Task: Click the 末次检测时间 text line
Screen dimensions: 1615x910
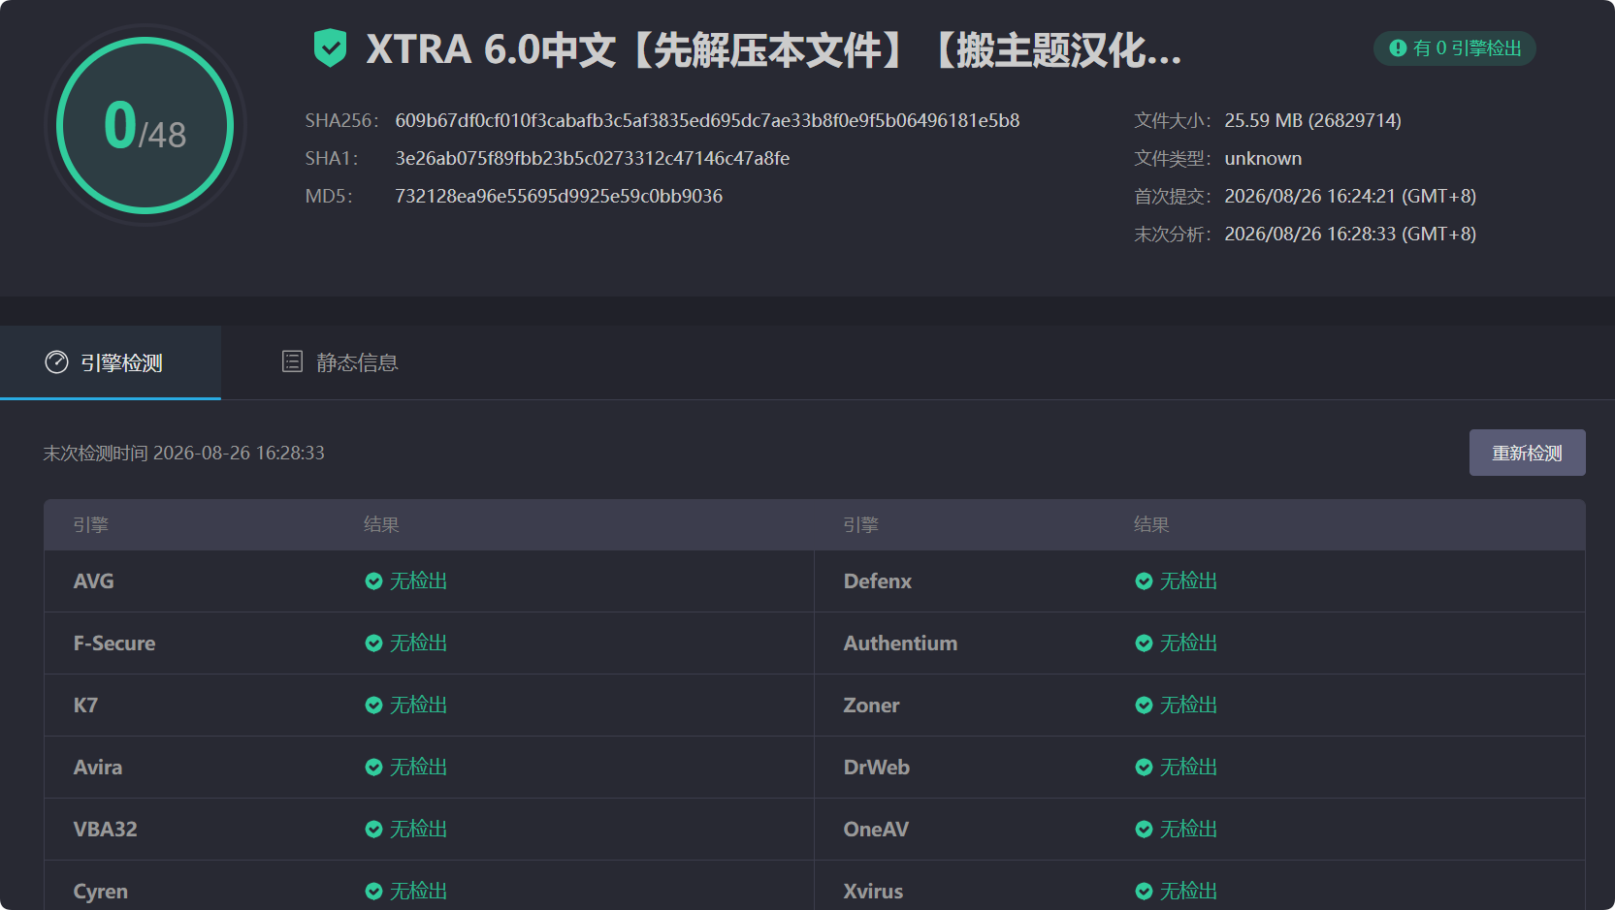Action: (184, 454)
